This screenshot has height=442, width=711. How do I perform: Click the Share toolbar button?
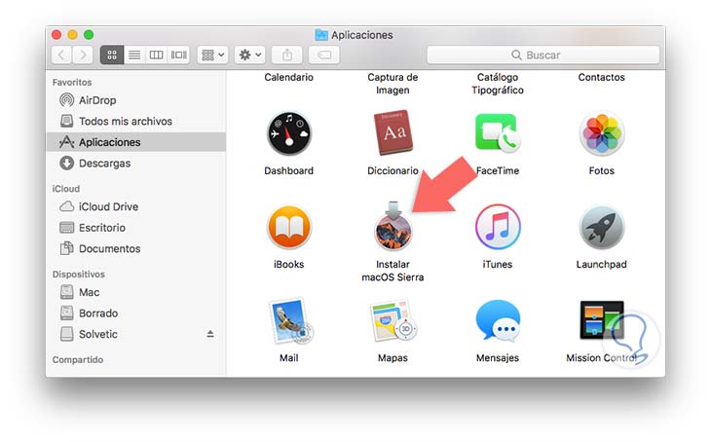click(x=287, y=55)
